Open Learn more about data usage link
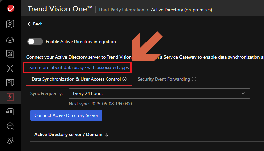The image size is (264, 151). 78,68
